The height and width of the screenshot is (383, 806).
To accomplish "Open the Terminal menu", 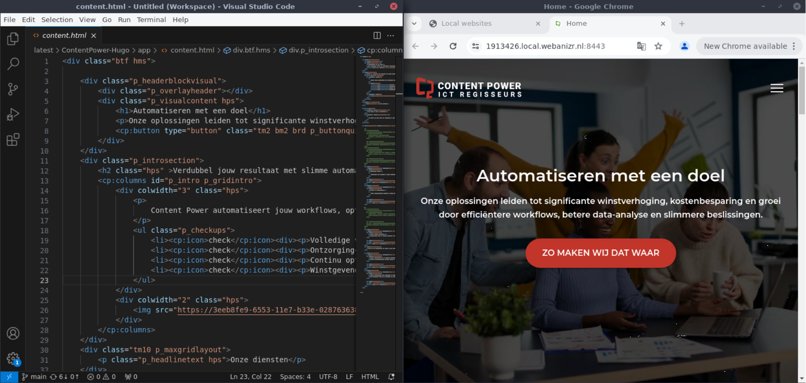I will click(x=151, y=20).
